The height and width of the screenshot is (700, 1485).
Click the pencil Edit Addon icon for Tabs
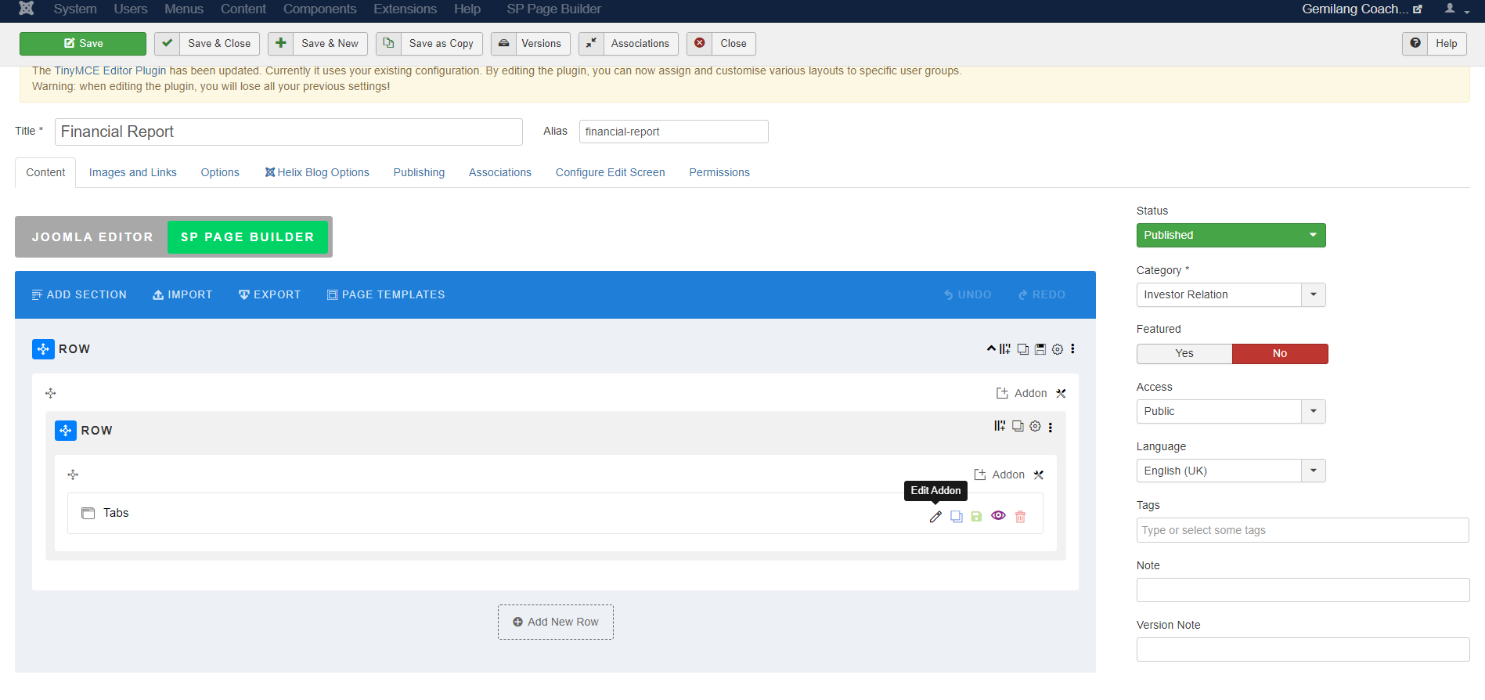pos(935,517)
